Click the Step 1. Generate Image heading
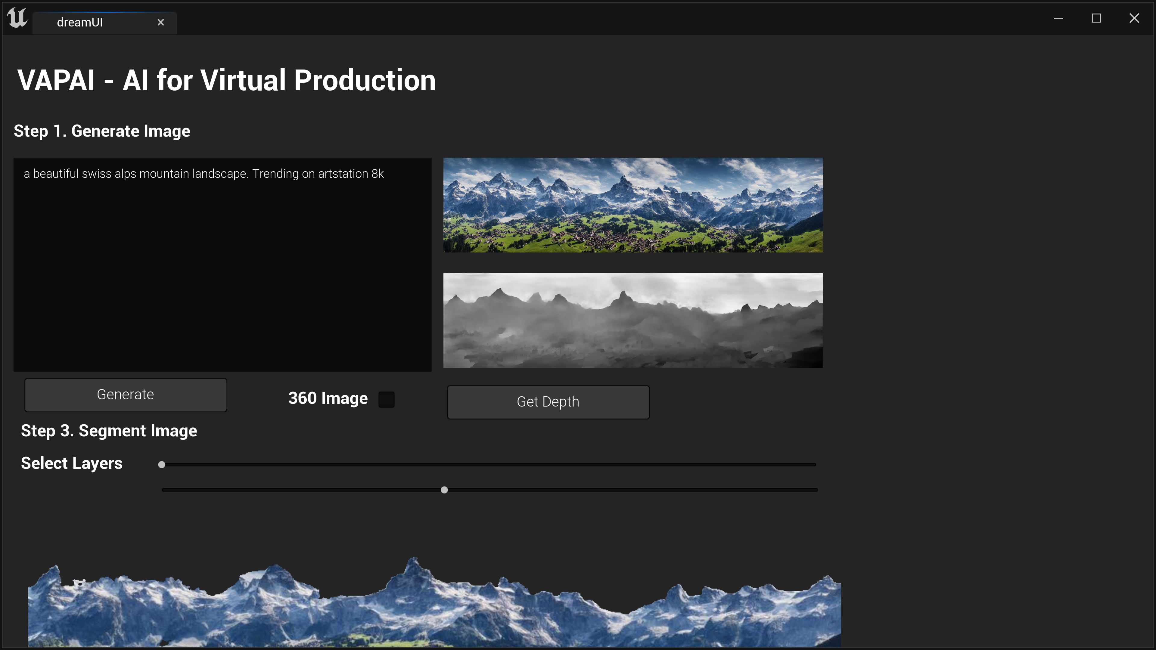The width and height of the screenshot is (1156, 650). coord(102,132)
